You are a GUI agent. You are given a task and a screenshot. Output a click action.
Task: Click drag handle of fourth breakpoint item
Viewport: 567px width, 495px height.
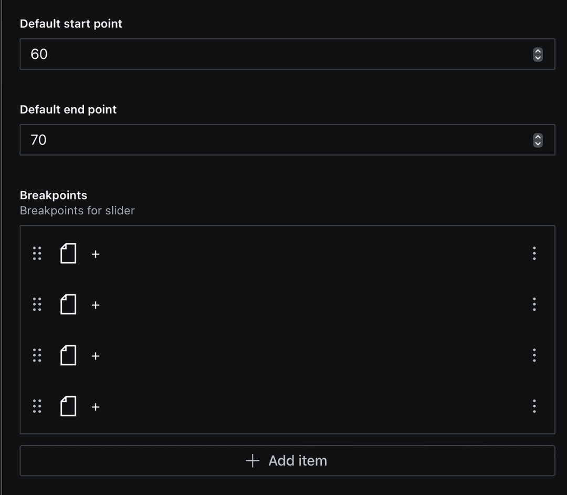click(x=37, y=407)
